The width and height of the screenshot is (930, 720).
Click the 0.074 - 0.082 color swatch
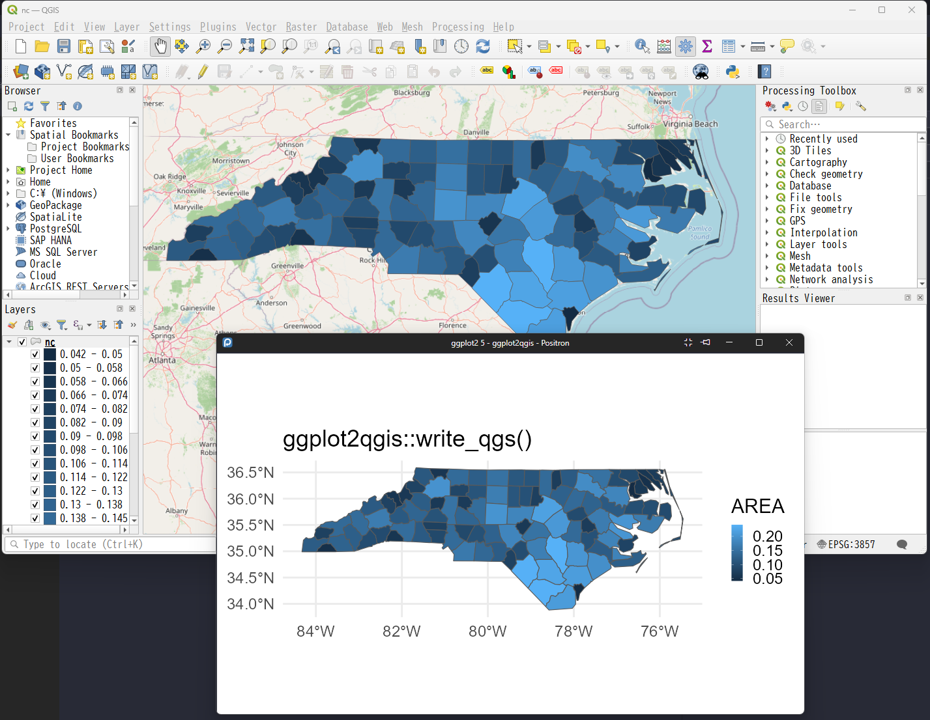pos(50,409)
